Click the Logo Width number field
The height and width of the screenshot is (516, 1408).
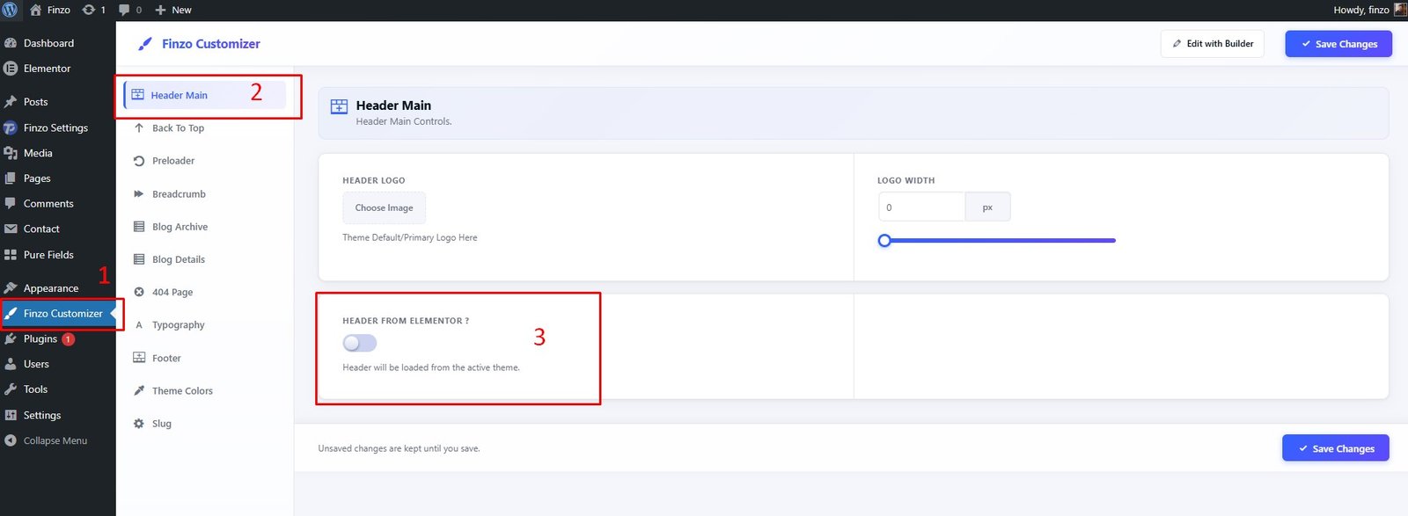922,207
